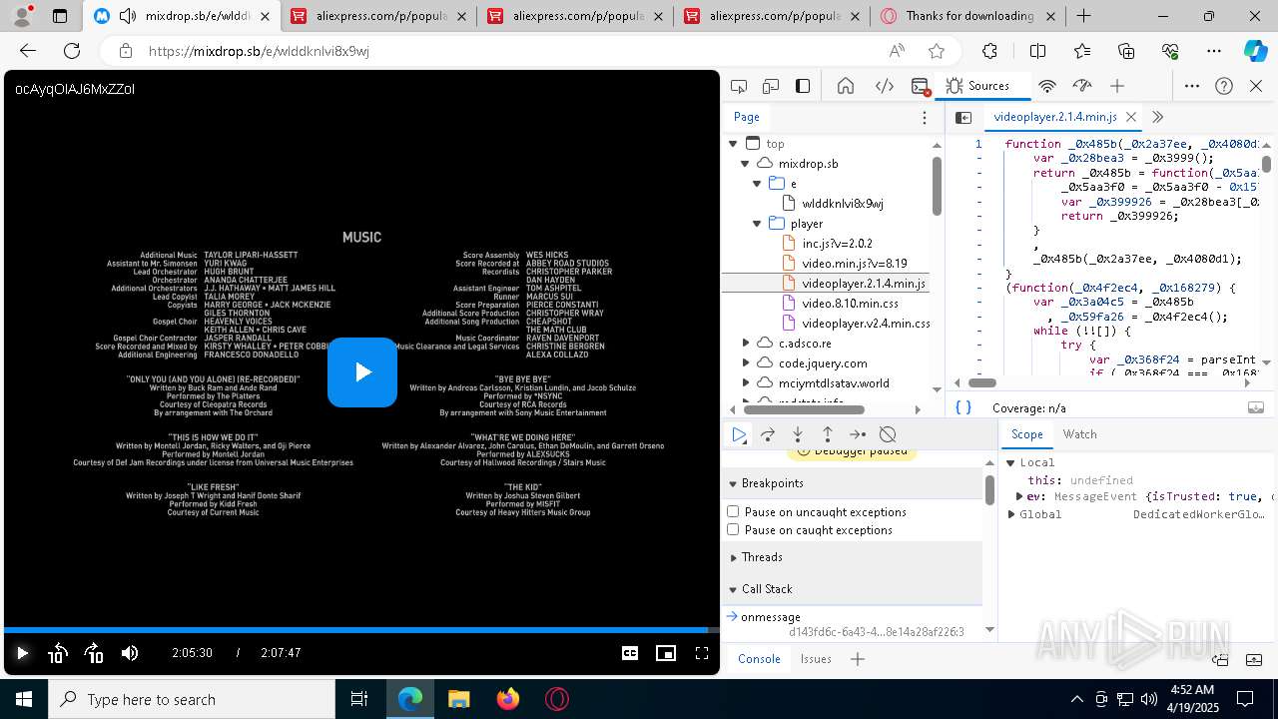Viewport: 1278px width, 719px height.
Task: Click the browser address bar URL
Action: [260, 51]
